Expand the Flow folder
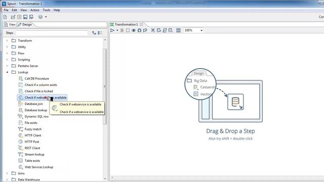Screen dimensions: 324x182 pos(7,53)
